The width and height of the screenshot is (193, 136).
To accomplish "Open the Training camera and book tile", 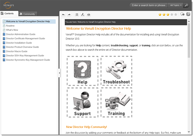I will click(x=116, y=103).
